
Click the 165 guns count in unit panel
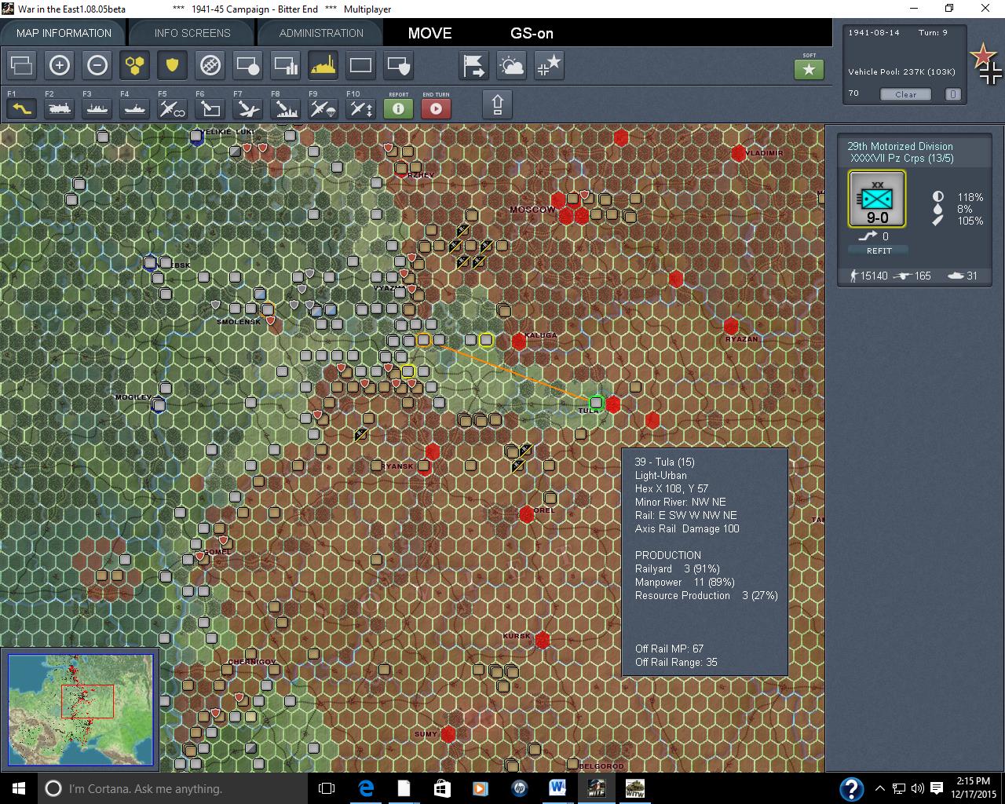[x=923, y=276]
